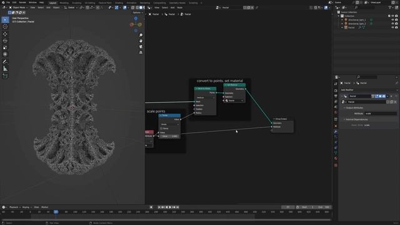Screen dimensions: 400x225
Task: Toggle Clamp checkbox in the scale points node
Action: (161, 129)
